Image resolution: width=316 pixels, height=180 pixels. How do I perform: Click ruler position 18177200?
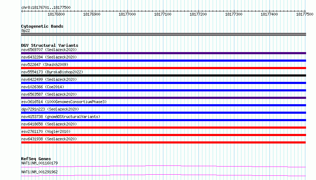pos(198,14)
